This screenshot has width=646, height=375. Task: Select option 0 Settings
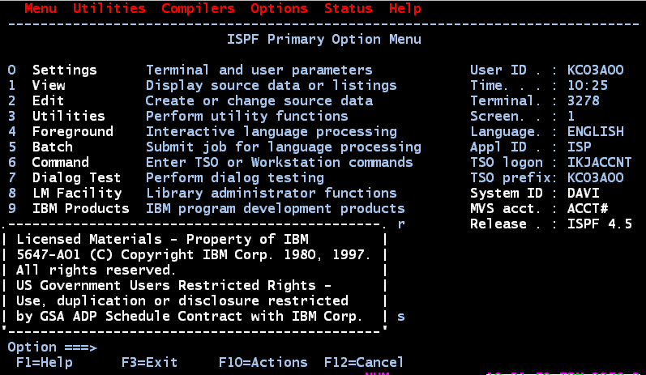coord(65,70)
